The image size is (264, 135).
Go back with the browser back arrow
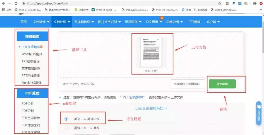[3, 3]
